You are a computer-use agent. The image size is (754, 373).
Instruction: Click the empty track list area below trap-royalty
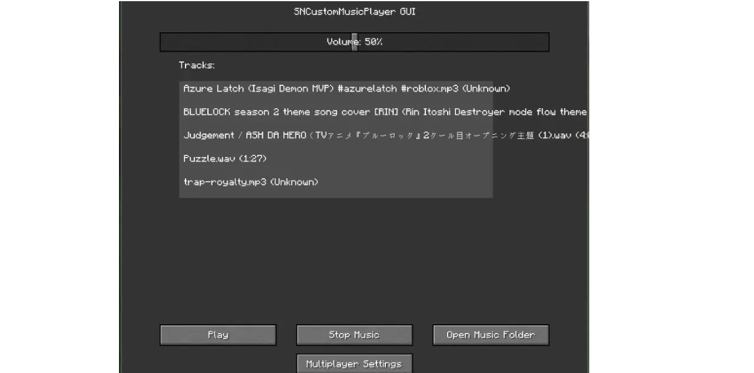pyautogui.click(x=336, y=194)
